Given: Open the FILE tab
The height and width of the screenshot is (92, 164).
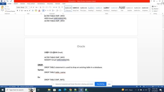Looking at the screenshot, I should pos(3,4).
